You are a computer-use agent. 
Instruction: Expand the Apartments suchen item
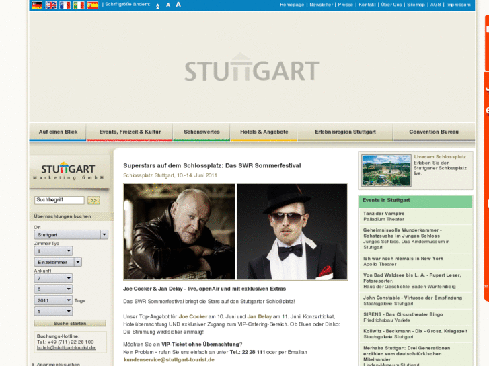[58, 364]
